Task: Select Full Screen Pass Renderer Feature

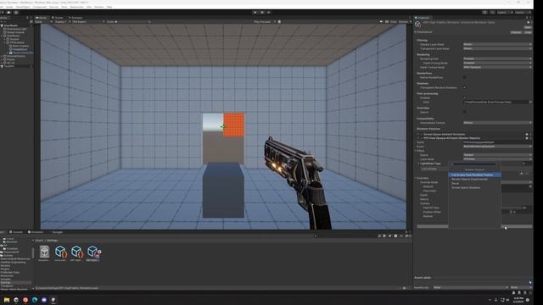Action: point(474,175)
